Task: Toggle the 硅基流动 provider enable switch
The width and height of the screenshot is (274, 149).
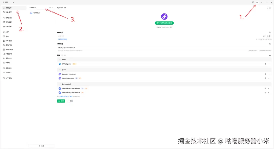Action: pos(269,8)
